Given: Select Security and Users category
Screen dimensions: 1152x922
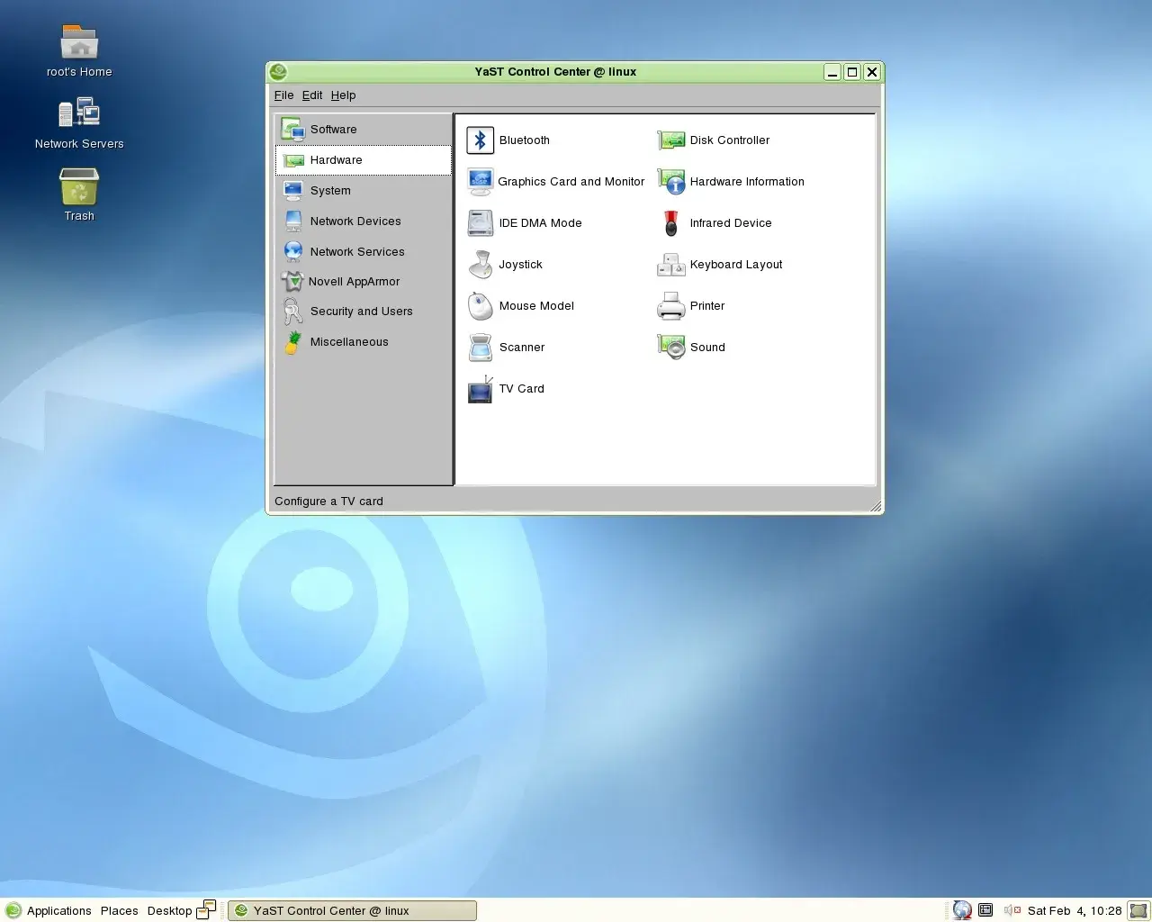Looking at the screenshot, I should tap(360, 312).
